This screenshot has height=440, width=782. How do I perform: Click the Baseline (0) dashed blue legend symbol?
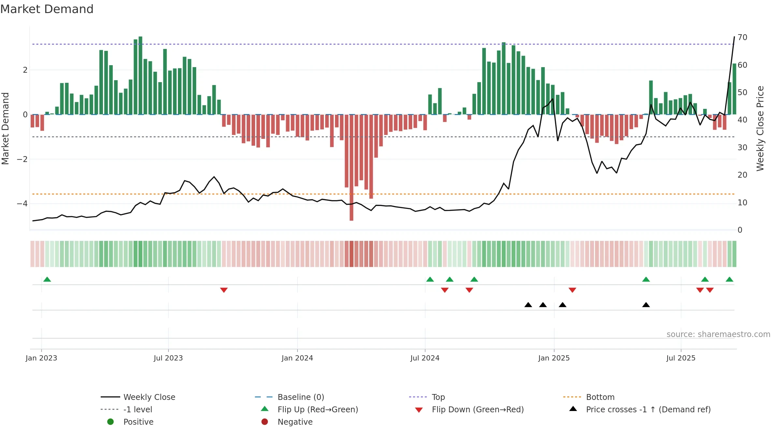pos(264,397)
